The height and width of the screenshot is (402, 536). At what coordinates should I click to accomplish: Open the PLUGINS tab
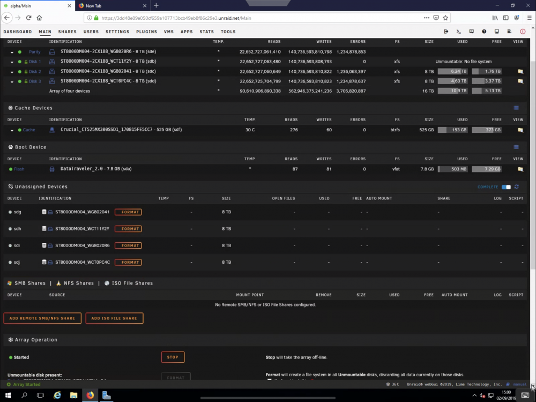[x=147, y=32]
